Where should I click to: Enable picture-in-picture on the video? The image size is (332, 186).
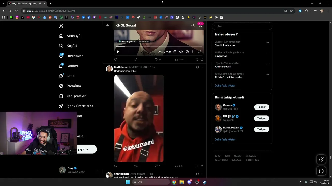[193, 52]
